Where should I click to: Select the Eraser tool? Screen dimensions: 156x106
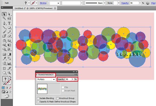[9, 36]
